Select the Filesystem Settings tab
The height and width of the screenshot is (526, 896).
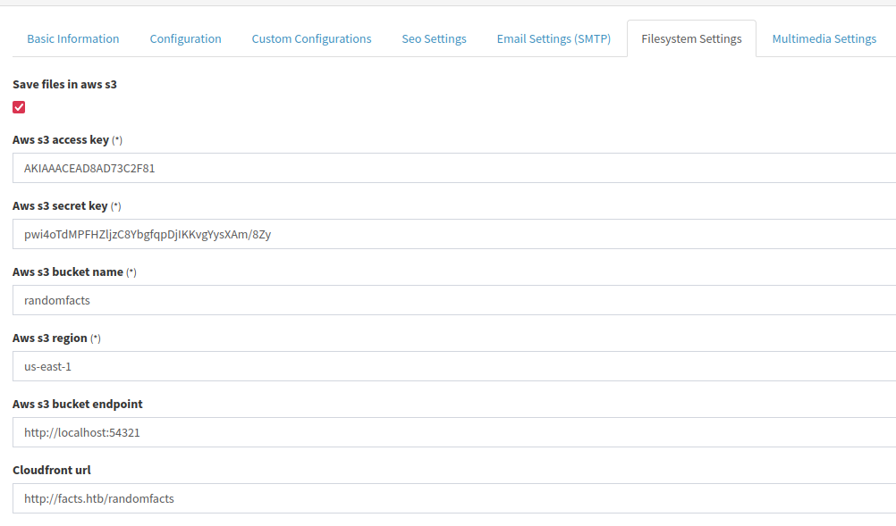[x=691, y=38]
